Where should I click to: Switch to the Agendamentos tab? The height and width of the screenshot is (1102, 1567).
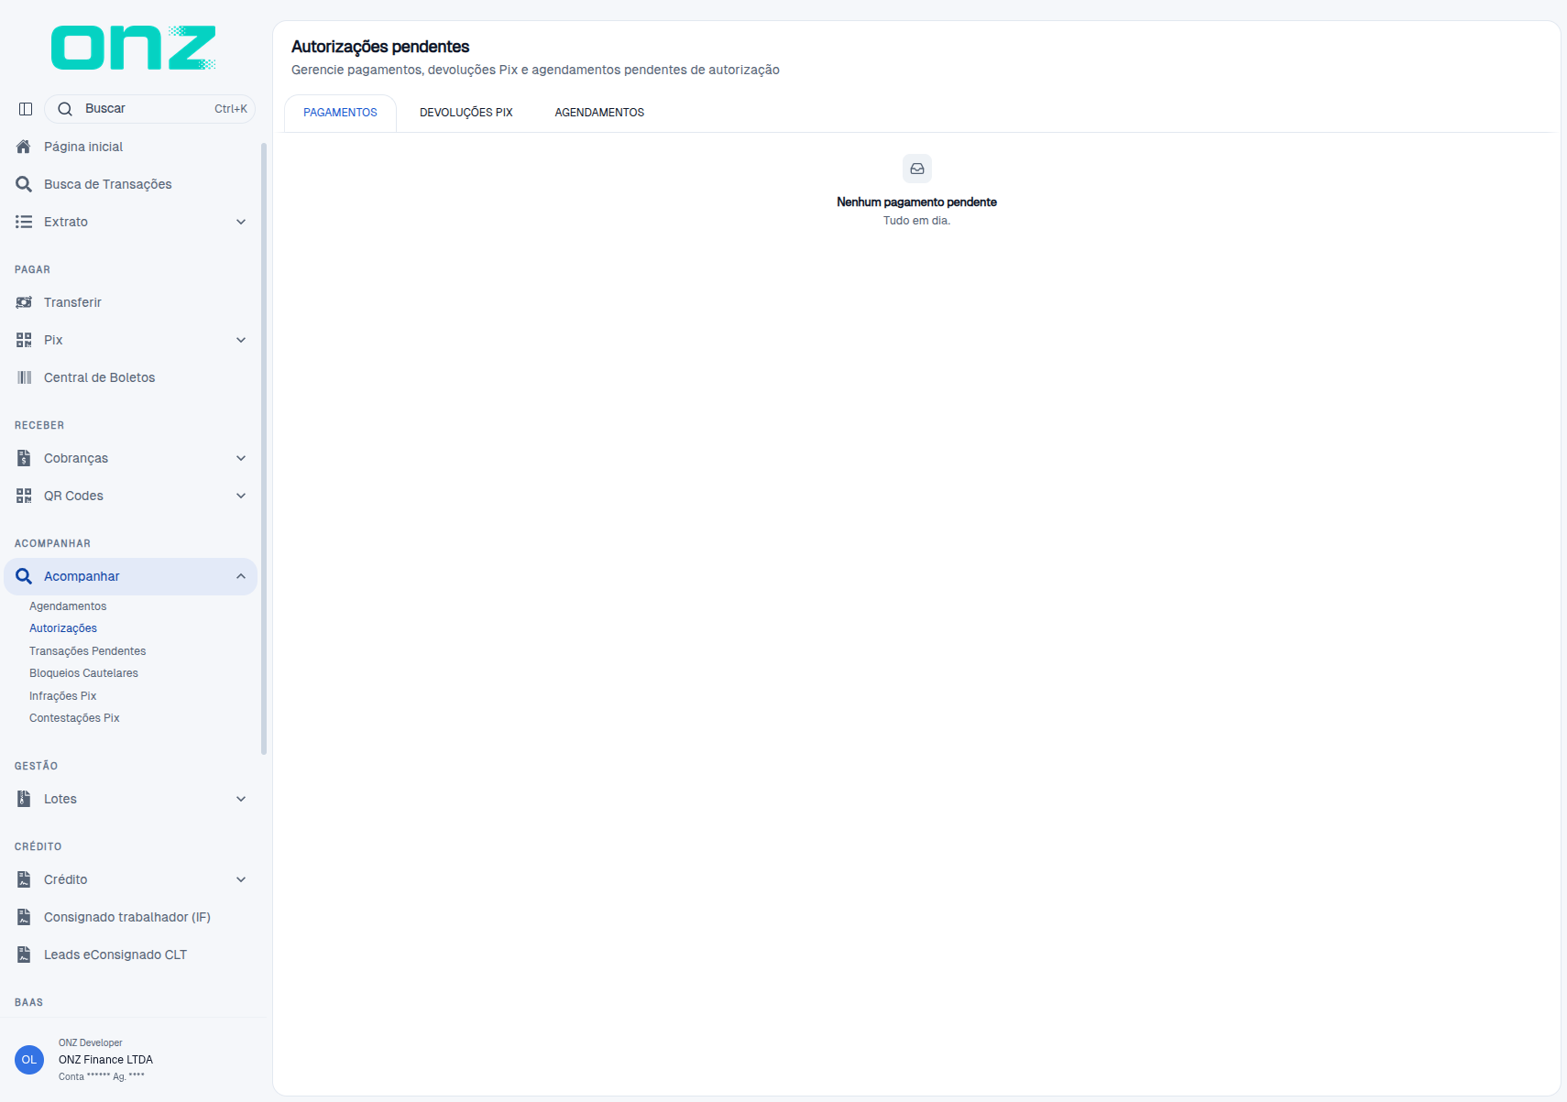coord(599,113)
